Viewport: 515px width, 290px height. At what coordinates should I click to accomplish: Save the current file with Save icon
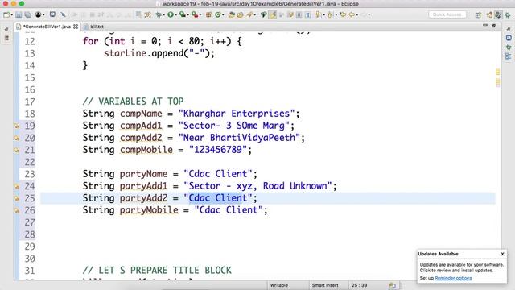[19, 14]
